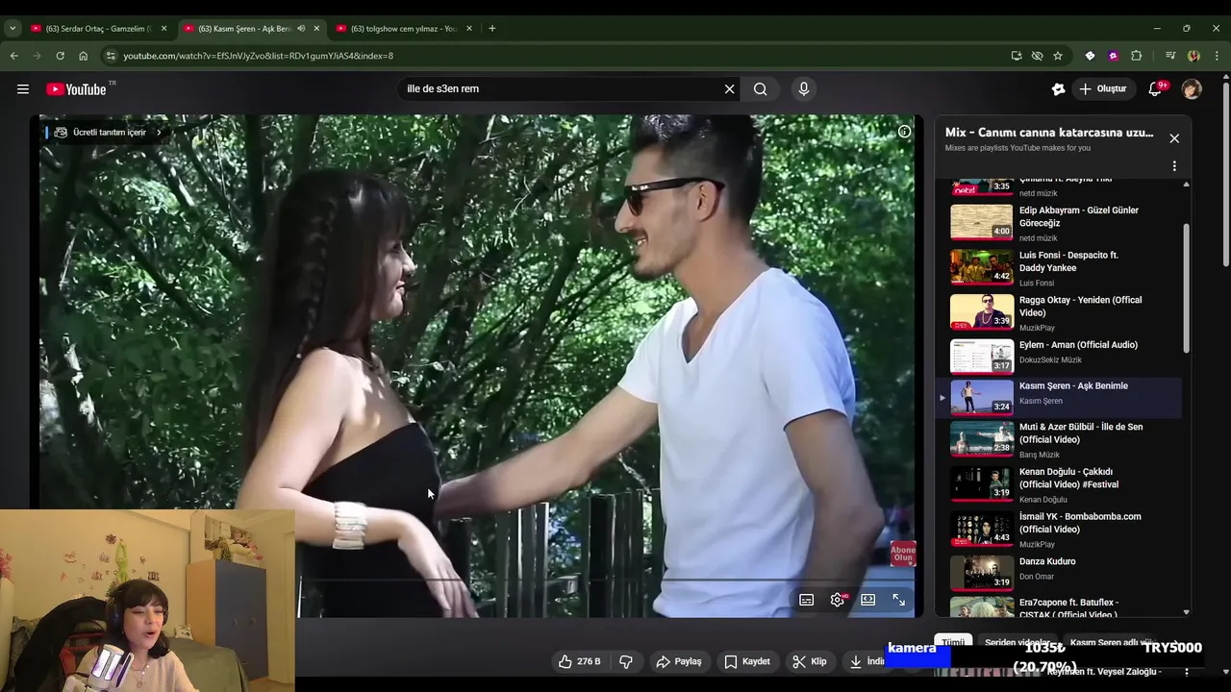Close the Serdar Ortaç - Gamzelim tab
The width and height of the screenshot is (1231, 692).
click(163, 29)
